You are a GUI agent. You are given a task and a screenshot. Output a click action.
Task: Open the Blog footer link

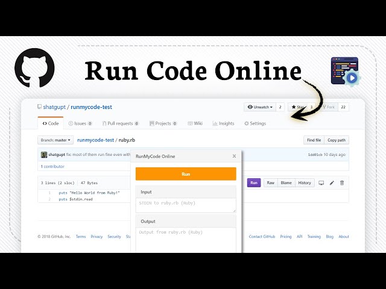click(330, 237)
